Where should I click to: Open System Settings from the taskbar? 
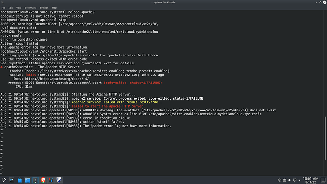point(12,180)
